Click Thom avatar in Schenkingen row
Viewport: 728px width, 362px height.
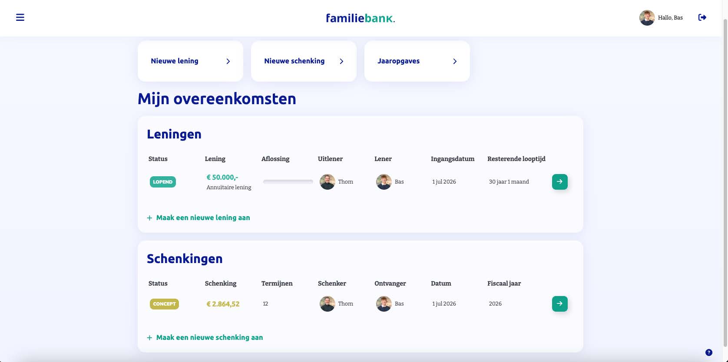[328, 304]
